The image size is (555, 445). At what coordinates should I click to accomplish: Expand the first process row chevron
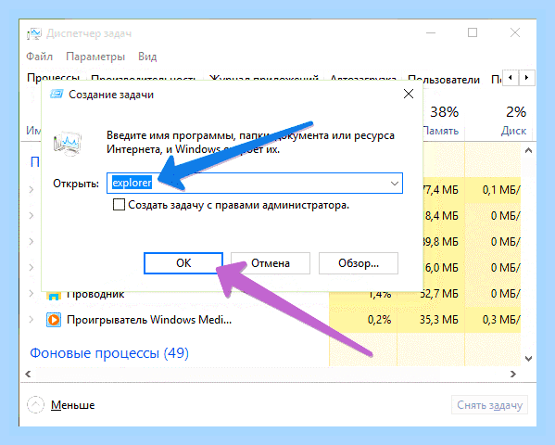tap(32, 189)
